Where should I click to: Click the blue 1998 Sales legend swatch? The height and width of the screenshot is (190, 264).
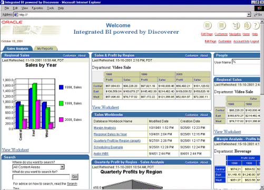click(x=61, y=87)
